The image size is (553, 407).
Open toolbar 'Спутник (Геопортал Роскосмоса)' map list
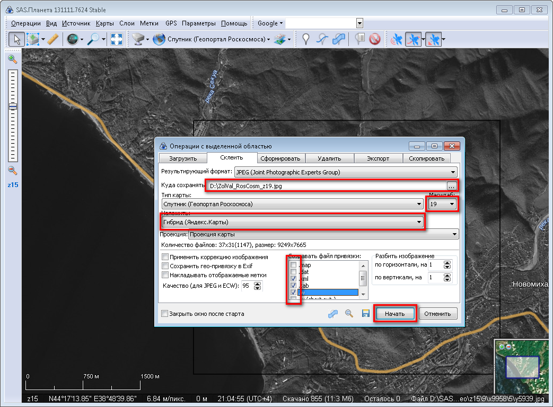click(x=218, y=39)
